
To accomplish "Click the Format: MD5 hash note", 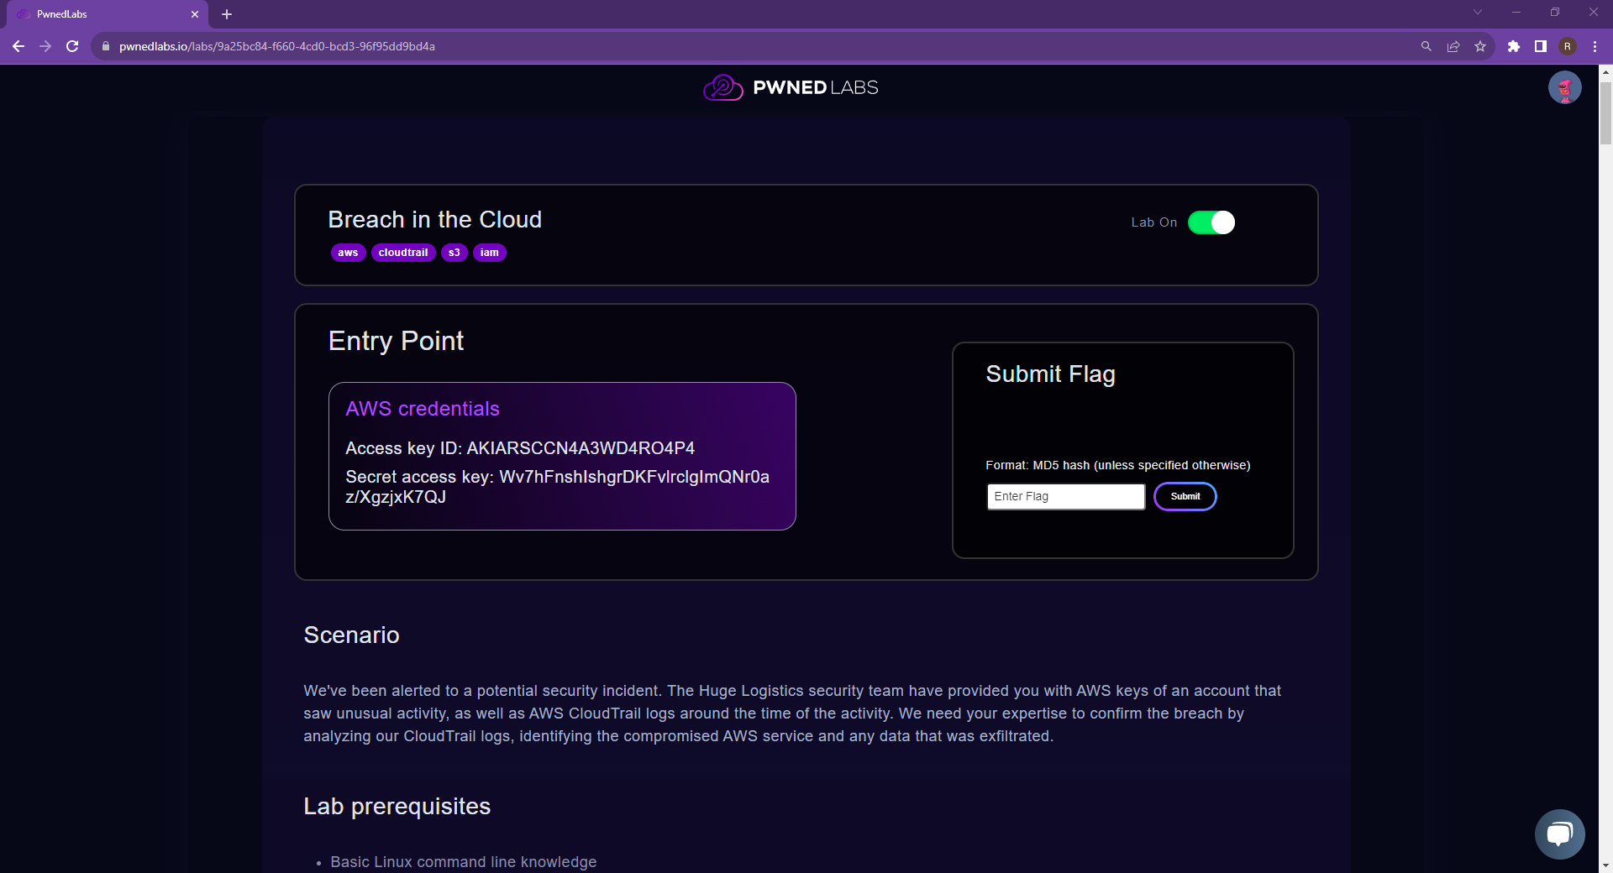I will click(x=1118, y=465).
